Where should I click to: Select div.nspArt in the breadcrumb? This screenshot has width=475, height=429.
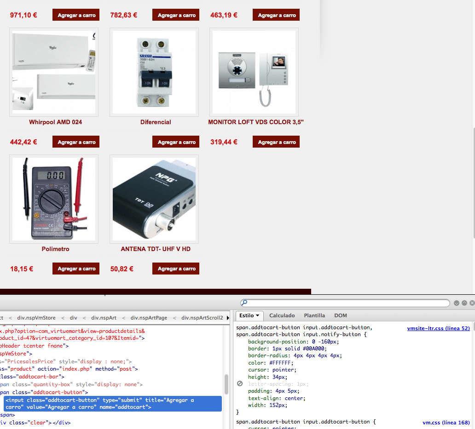tap(104, 318)
